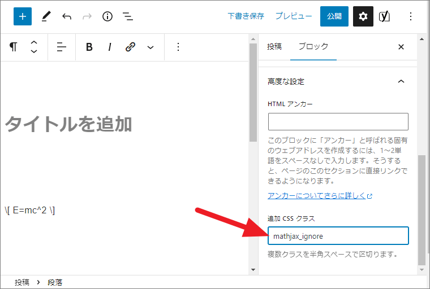
Task: Toggle Italic formatting
Action: pos(109,47)
